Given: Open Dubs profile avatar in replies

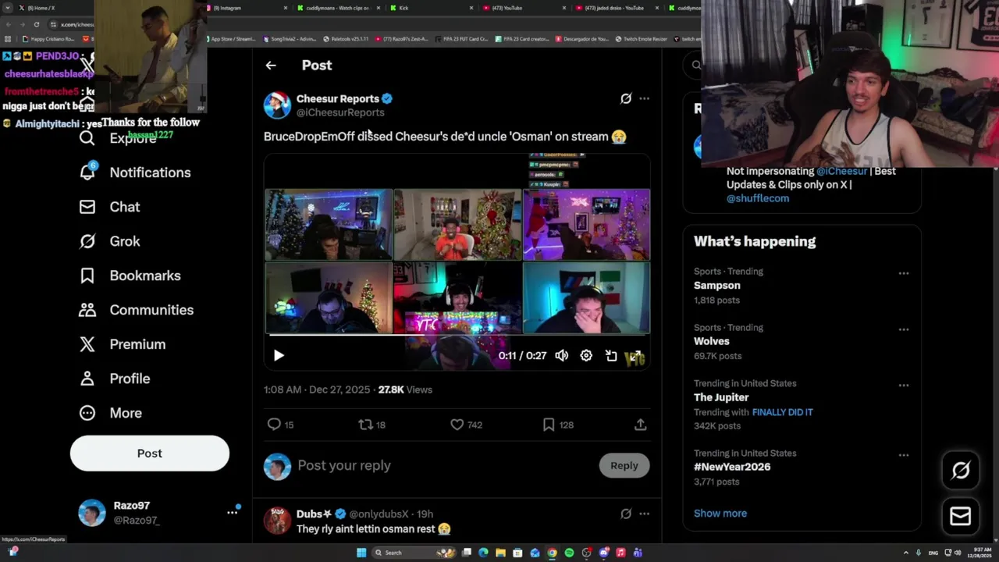Looking at the screenshot, I should [277, 520].
